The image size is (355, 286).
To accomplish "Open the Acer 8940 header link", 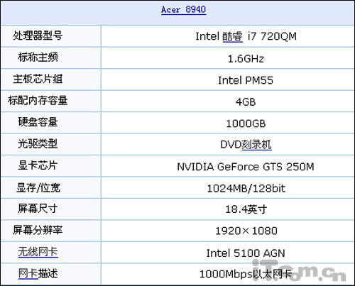I will 183,10.
